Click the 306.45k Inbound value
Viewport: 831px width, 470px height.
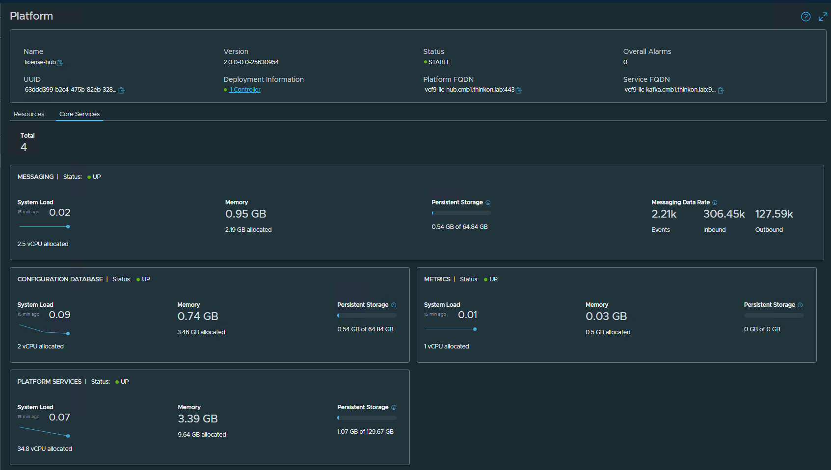pyautogui.click(x=724, y=214)
